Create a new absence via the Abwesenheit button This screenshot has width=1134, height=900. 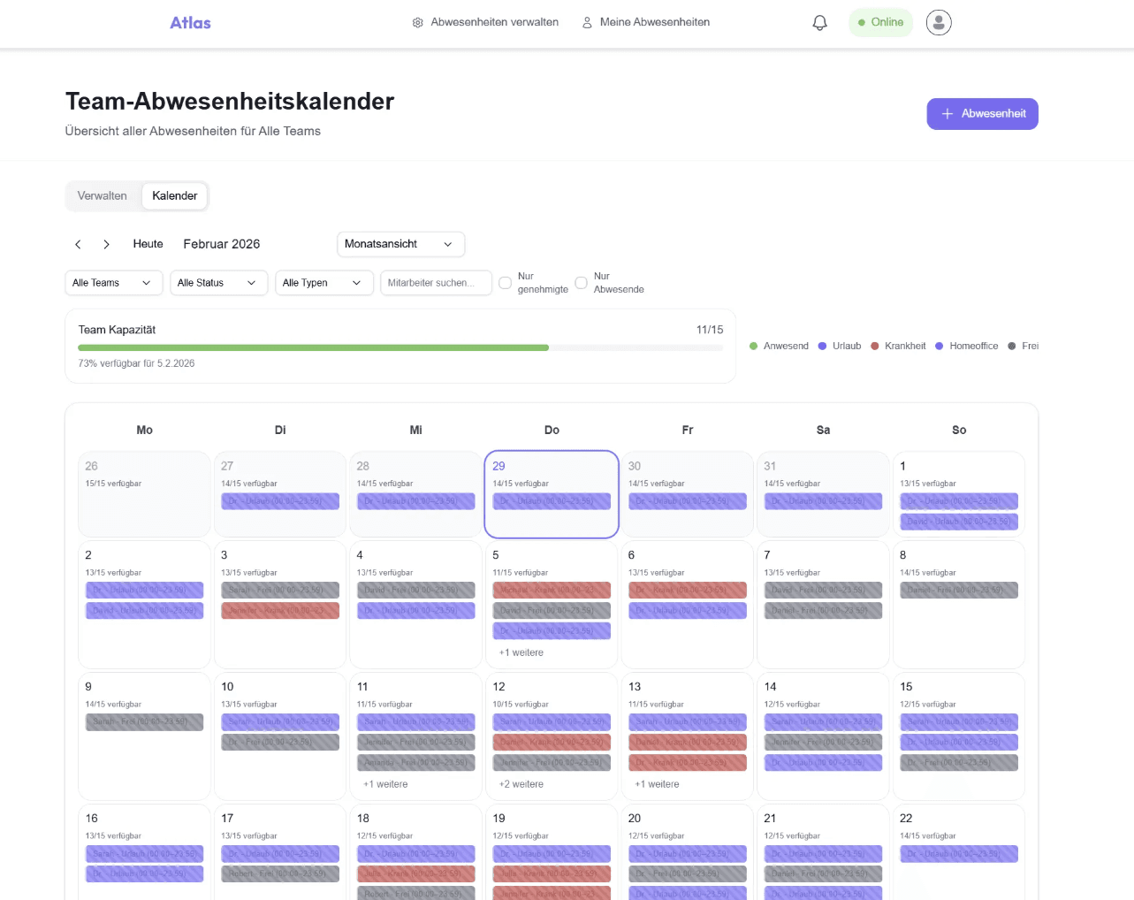click(982, 113)
